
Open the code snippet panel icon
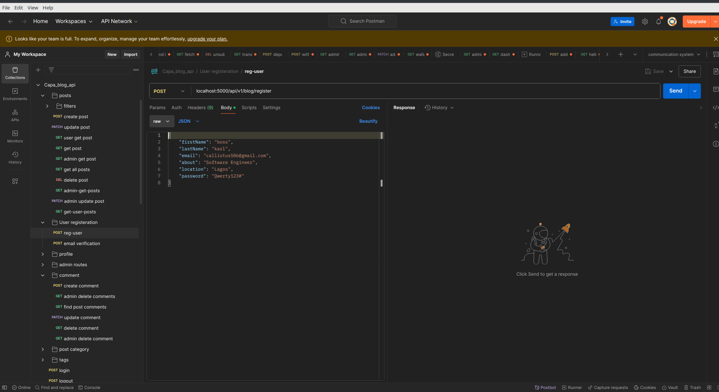click(x=715, y=108)
